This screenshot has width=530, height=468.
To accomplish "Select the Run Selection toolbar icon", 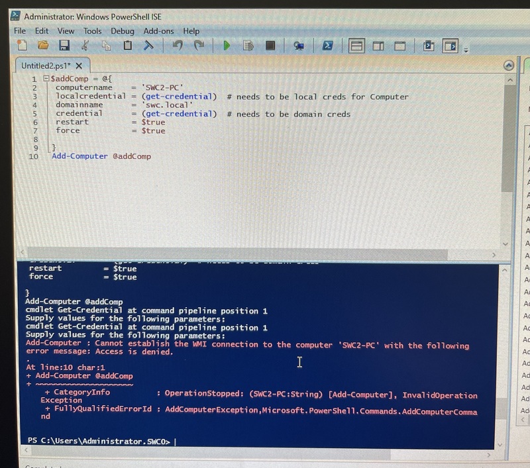I will 248,46.
